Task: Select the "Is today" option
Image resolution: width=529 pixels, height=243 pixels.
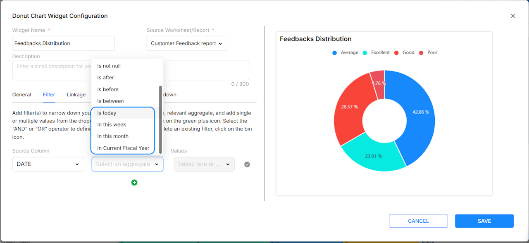Action: coord(107,113)
